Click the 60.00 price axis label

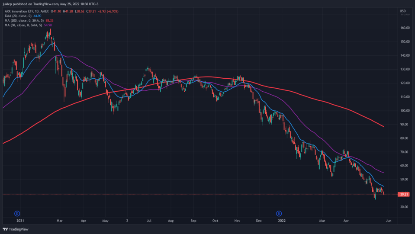[404, 166]
